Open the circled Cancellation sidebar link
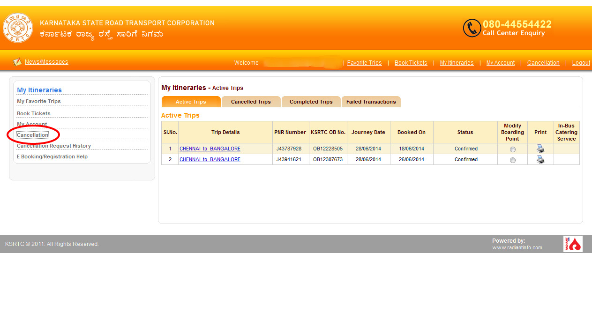Screen dimensions: 592x313 (33, 134)
